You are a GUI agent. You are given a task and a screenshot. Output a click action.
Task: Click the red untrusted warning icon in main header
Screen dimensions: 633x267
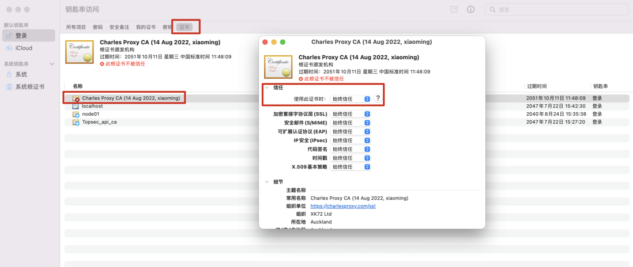coord(102,64)
